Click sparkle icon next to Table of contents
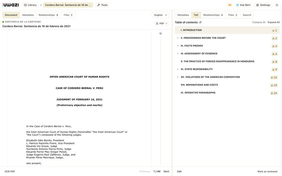Viewport: 282px width, 176px height. tap(200, 22)
